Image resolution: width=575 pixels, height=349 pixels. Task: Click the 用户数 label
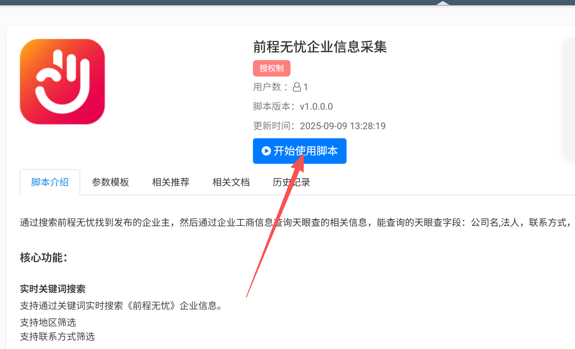(270, 87)
